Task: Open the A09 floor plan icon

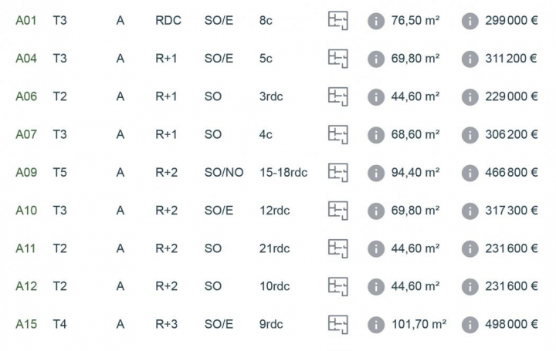Action: click(x=338, y=173)
